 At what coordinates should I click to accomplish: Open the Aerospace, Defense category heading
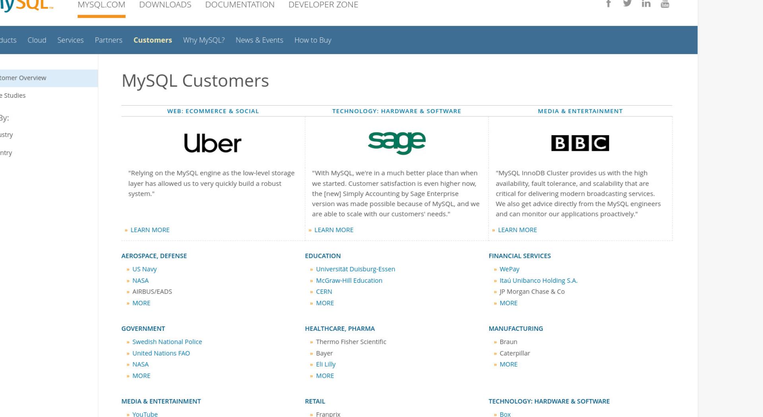coord(154,256)
